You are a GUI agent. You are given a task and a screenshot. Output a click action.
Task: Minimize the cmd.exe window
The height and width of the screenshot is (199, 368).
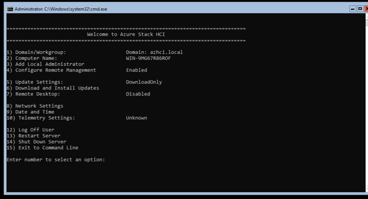coord(352,9)
